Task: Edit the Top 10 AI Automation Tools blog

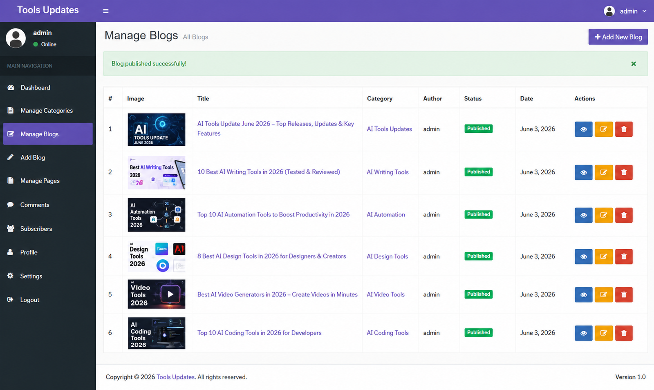Action: coord(604,215)
